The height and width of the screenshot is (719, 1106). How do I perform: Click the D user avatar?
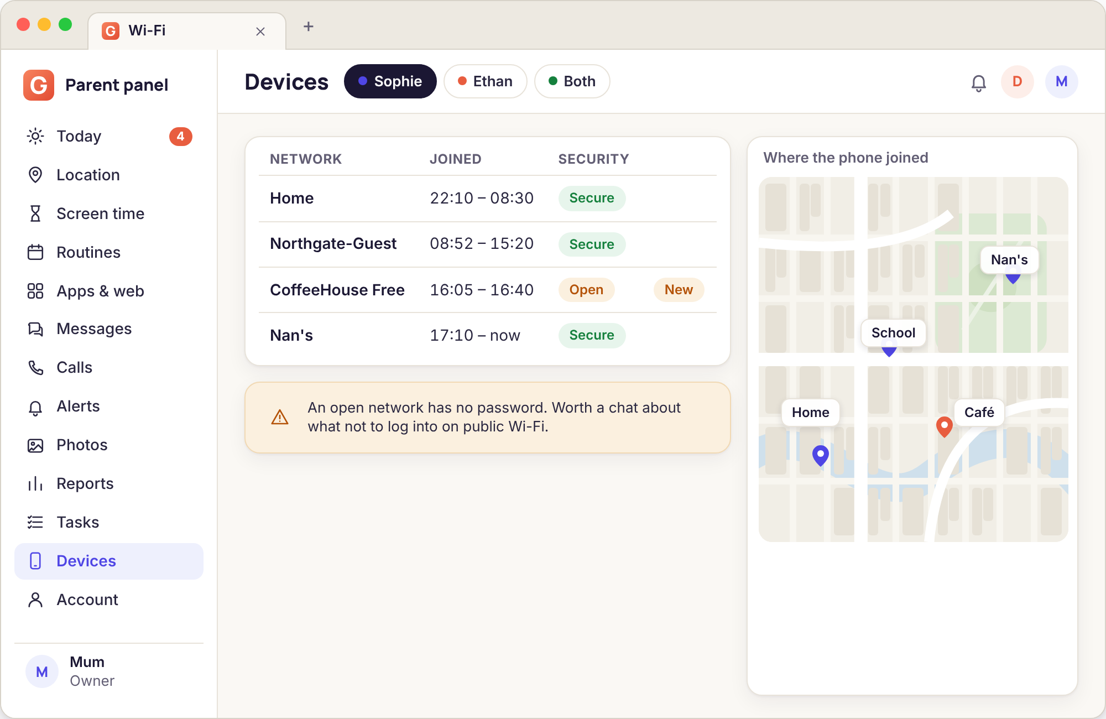[1018, 82]
